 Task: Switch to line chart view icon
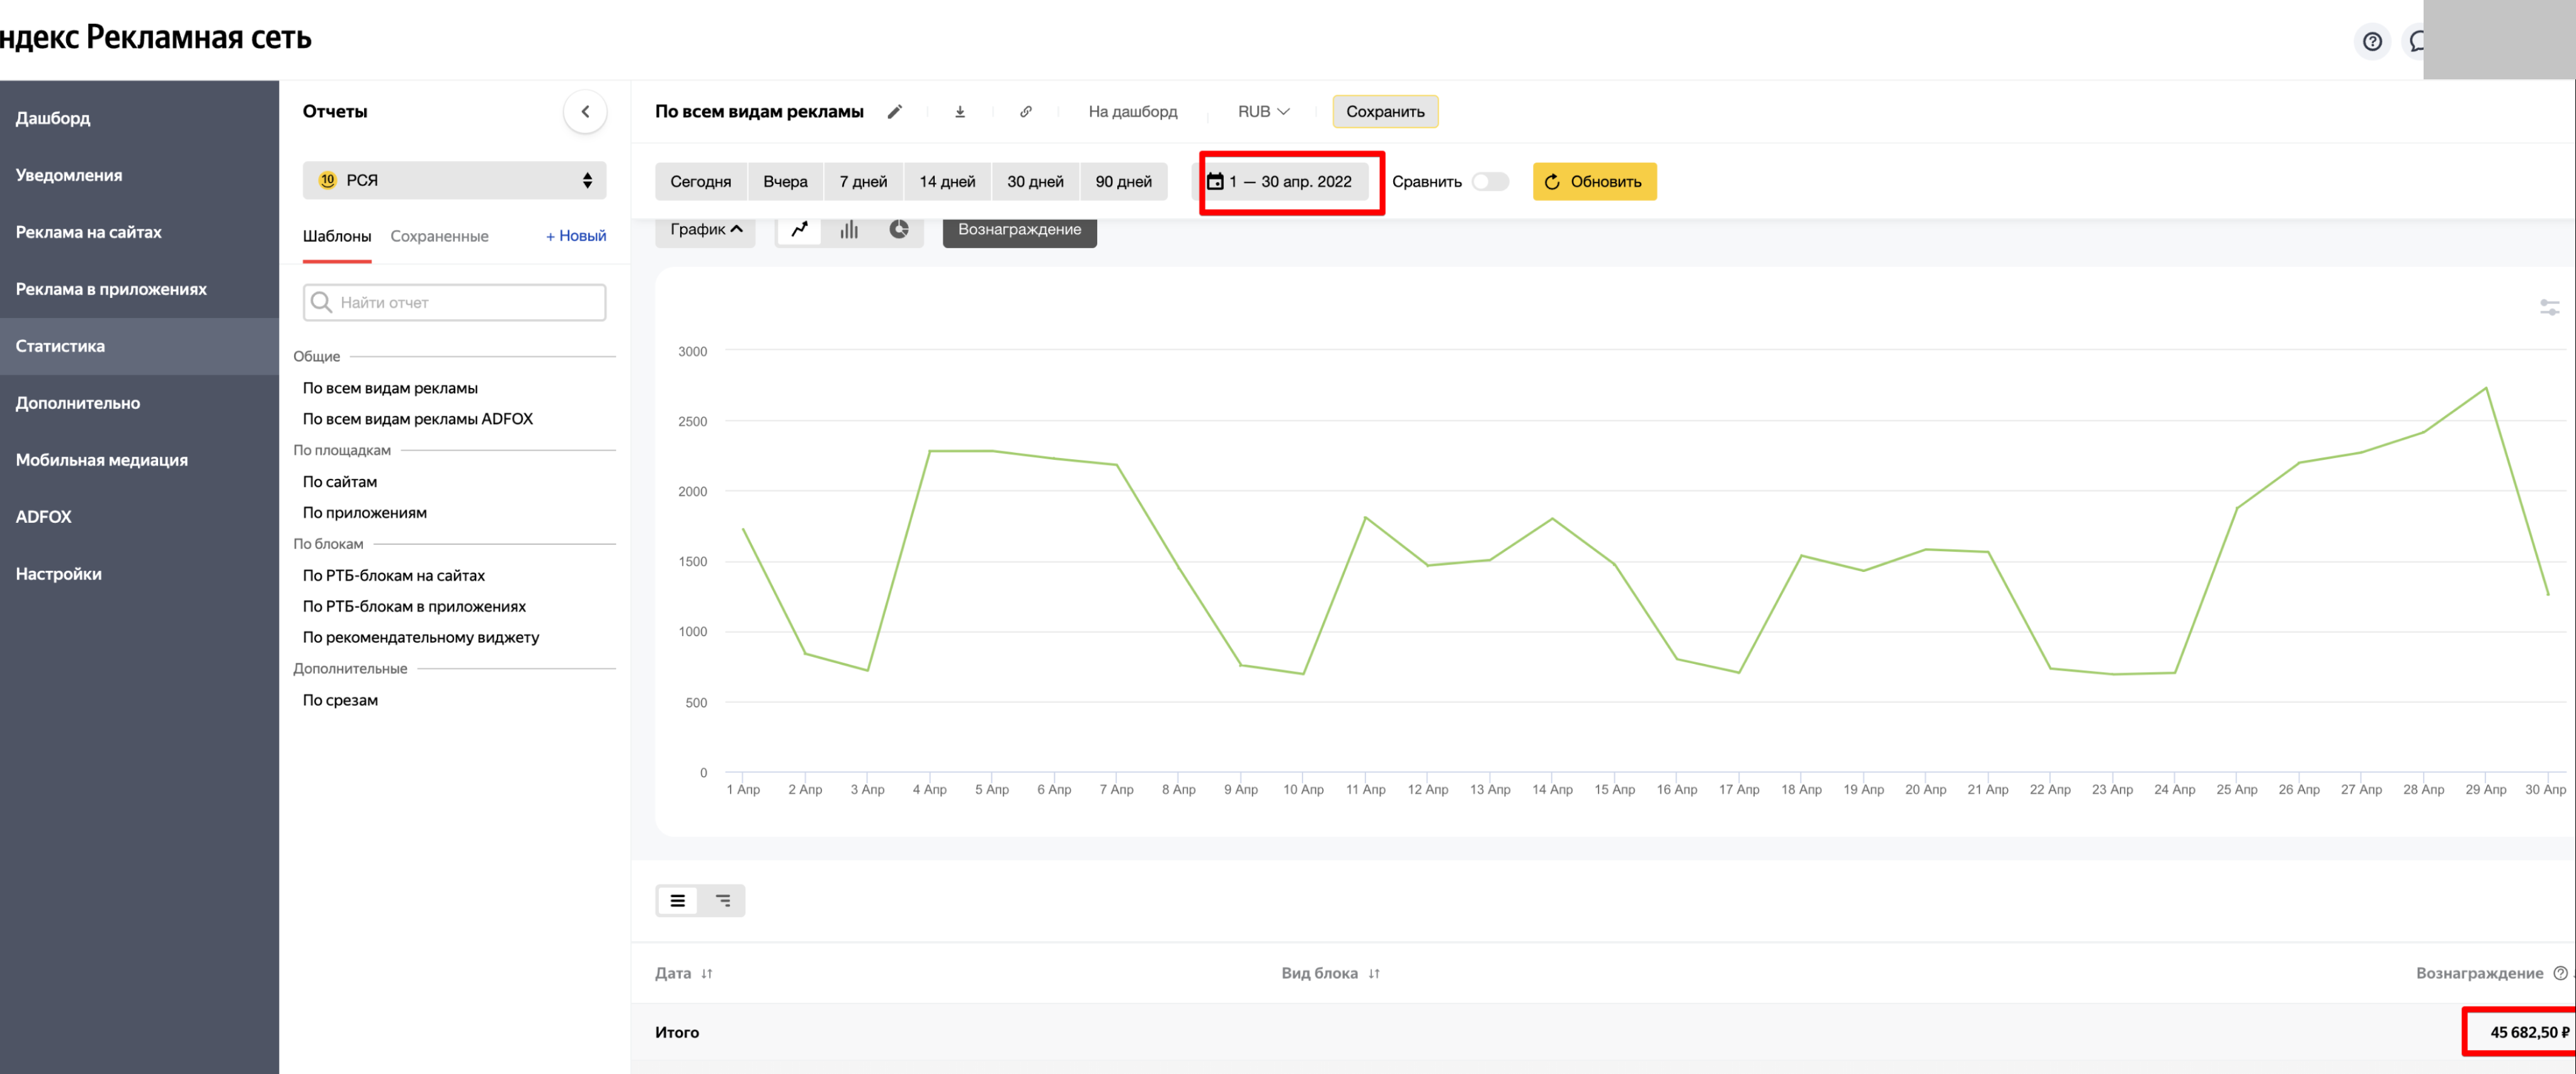pos(800,230)
